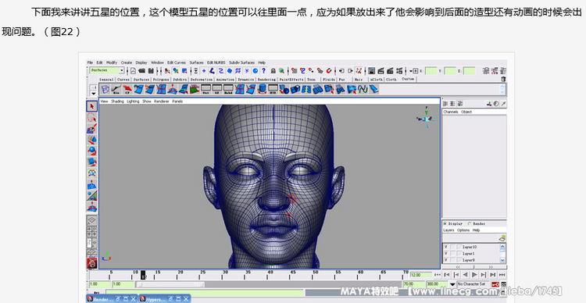Toggle visibility V box of layer10

446,247
